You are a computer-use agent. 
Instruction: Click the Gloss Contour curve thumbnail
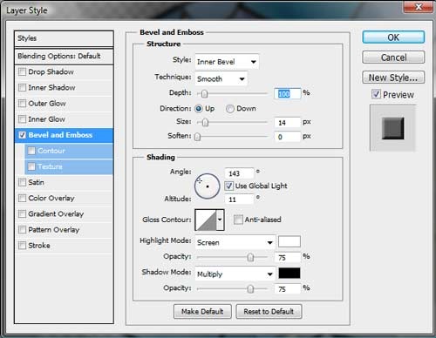click(206, 220)
